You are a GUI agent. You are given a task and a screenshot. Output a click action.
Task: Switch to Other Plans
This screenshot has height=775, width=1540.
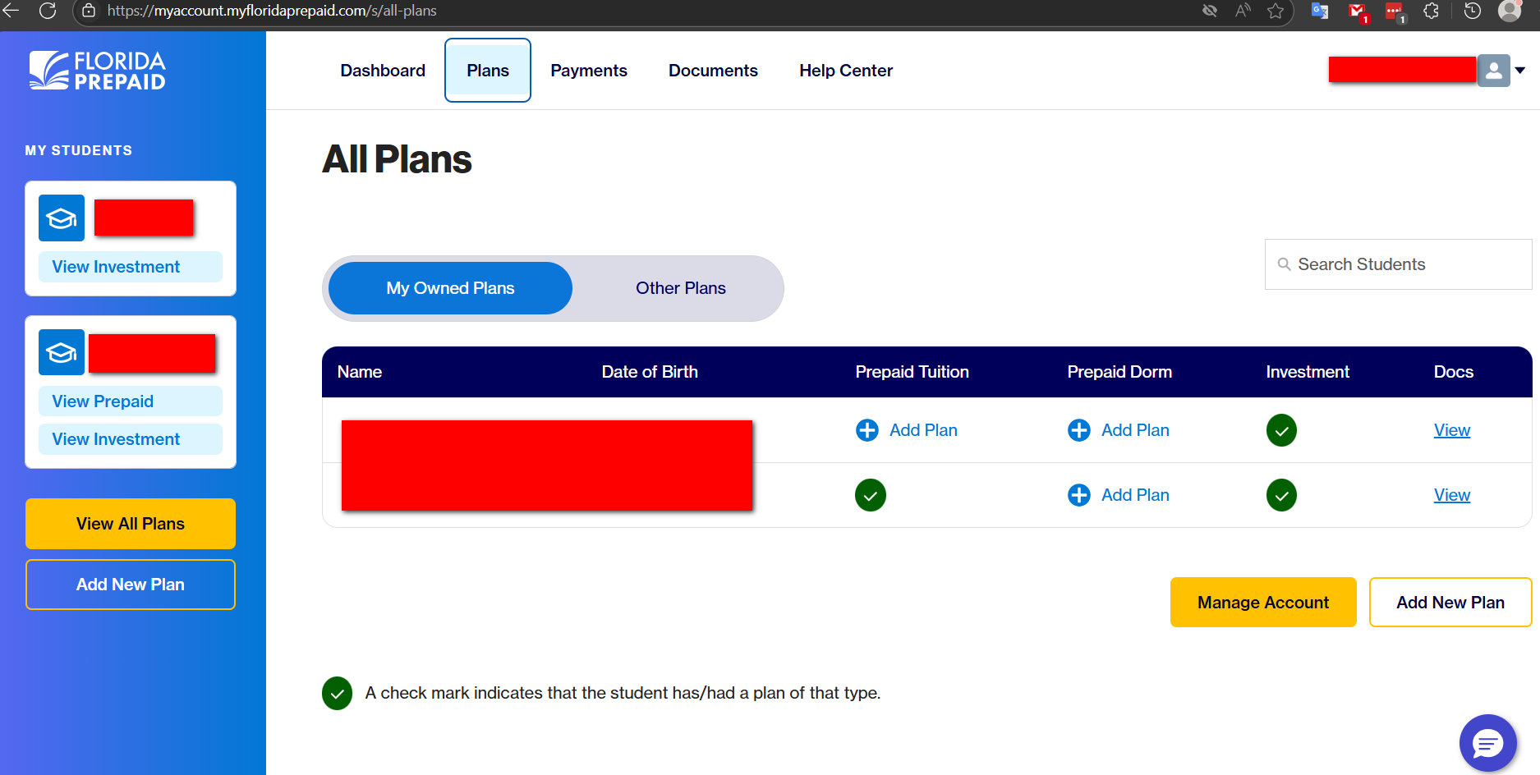[681, 288]
